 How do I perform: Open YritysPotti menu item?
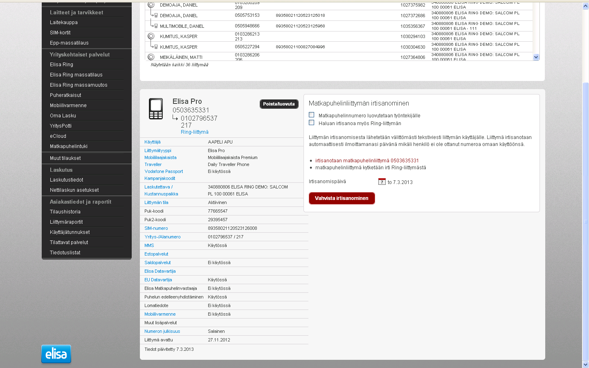[61, 126]
